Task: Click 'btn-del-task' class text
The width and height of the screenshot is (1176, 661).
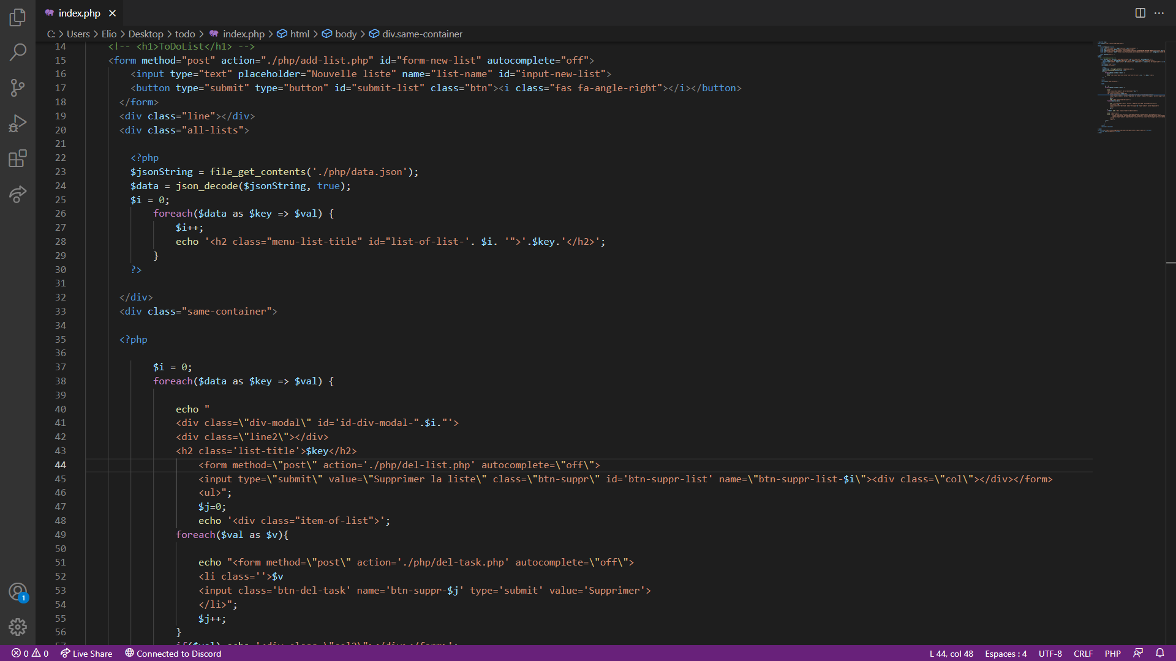Action: tap(311, 591)
